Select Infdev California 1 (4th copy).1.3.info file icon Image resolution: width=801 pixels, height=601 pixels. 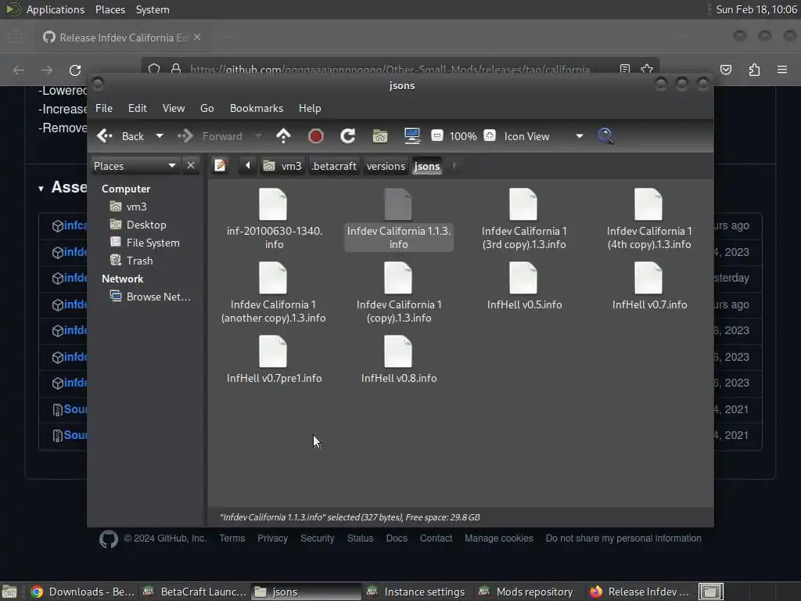click(648, 204)
